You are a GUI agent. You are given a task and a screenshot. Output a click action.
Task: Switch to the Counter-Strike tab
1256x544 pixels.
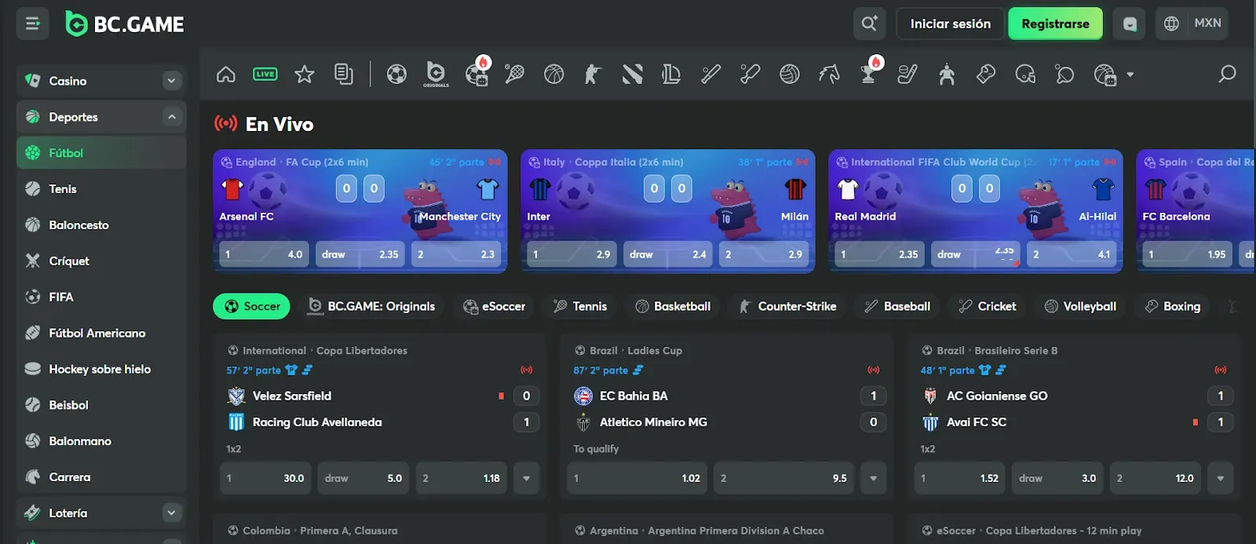[787, 306]
